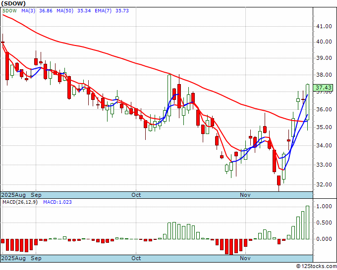The width and height of the screenshot is (337, 270).
Task: Click the SDOW legend label
Action: (x=10, y=11)
